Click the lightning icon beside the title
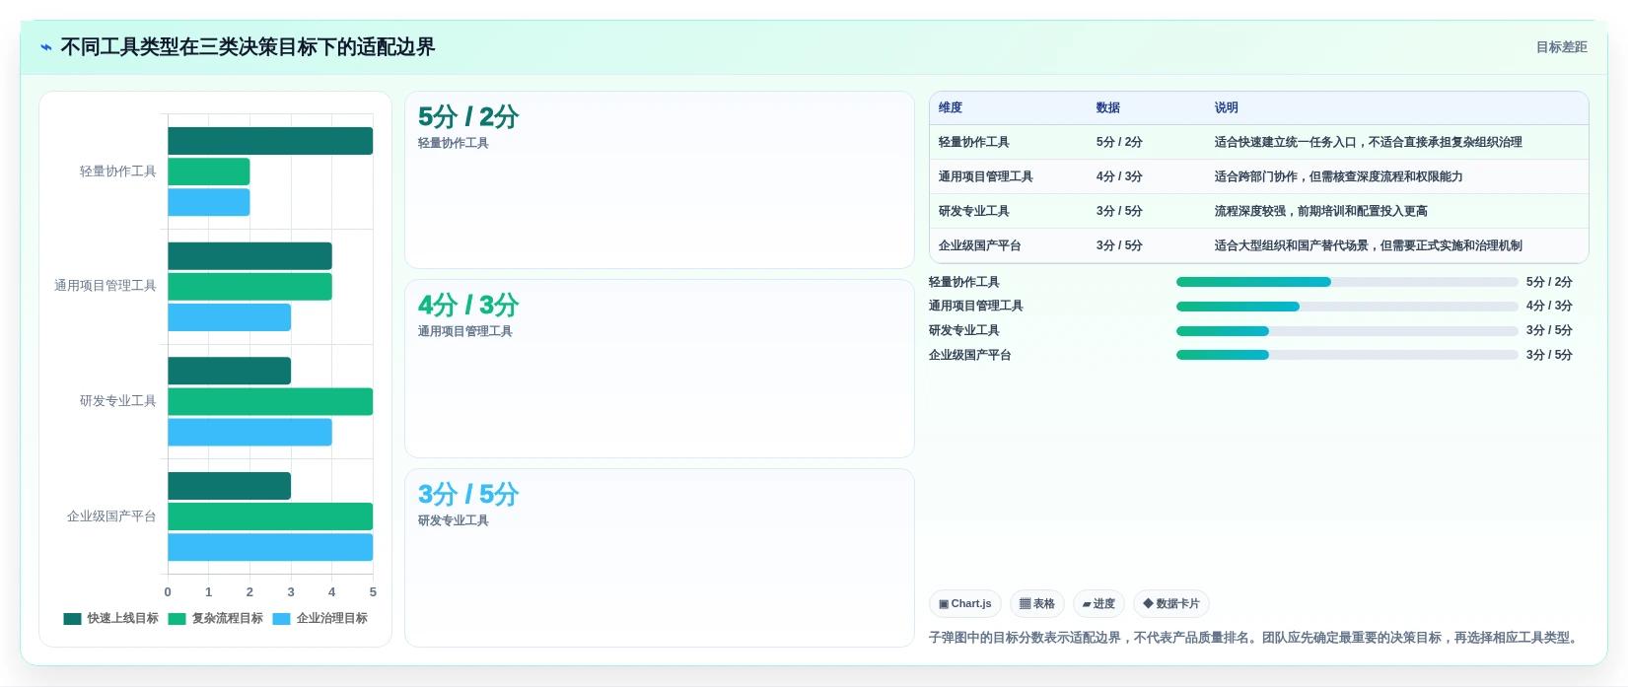 pyautogui.click(x=46, y=47)
